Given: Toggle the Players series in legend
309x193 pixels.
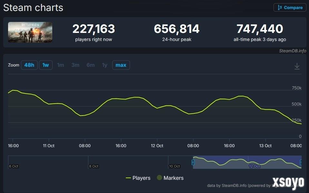Looking at the screenshot, I should [138, 178].
